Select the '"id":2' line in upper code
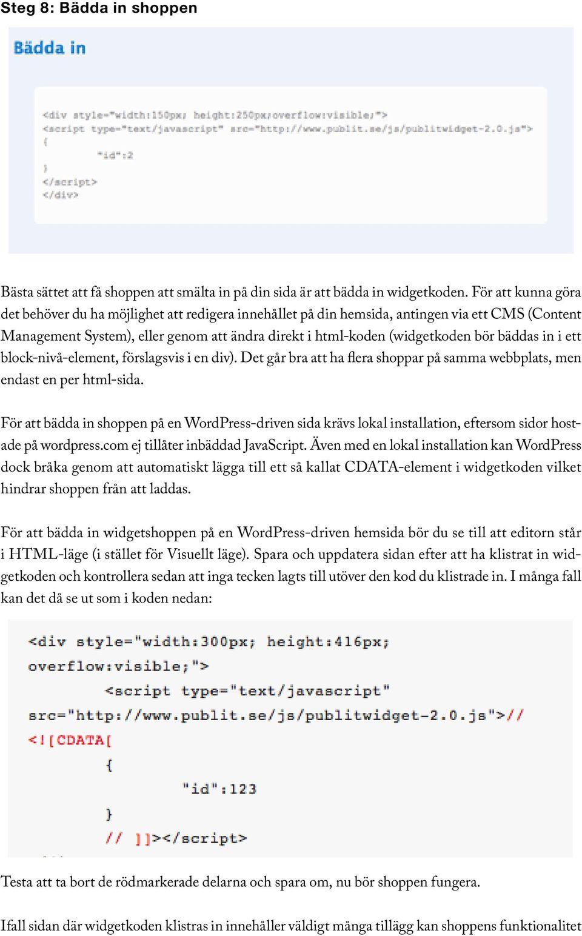 coord(115,155)
